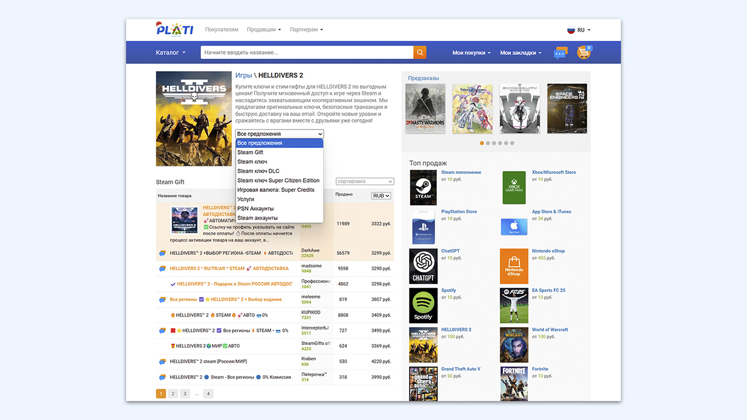The width and height of the screenshot is (747, 420).
Task: Click chat icon beside meleeme's offer row
Action: 162,300
